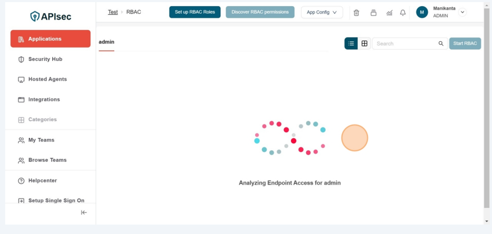The height and width of the screenshot is (234, 492).
Task: Click the search magnifier icon
Action: 441,44
